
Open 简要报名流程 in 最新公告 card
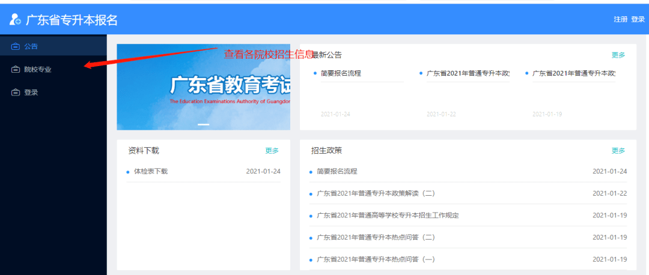tap(341, 73)
